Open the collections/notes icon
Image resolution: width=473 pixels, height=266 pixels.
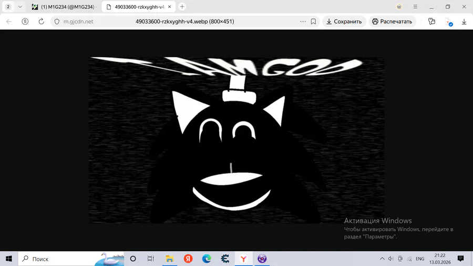pyautogui.click(x=431, y=22)
